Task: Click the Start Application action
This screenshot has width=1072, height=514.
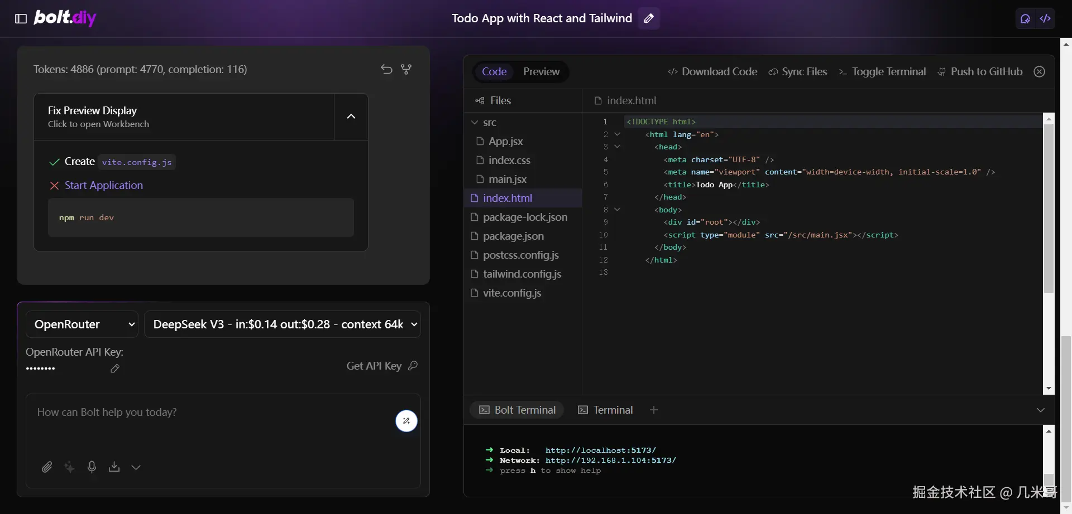Action: 104,186
